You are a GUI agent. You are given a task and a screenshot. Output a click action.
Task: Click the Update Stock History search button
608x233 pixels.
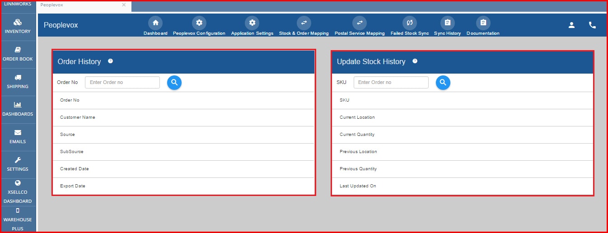pos(443,83)
